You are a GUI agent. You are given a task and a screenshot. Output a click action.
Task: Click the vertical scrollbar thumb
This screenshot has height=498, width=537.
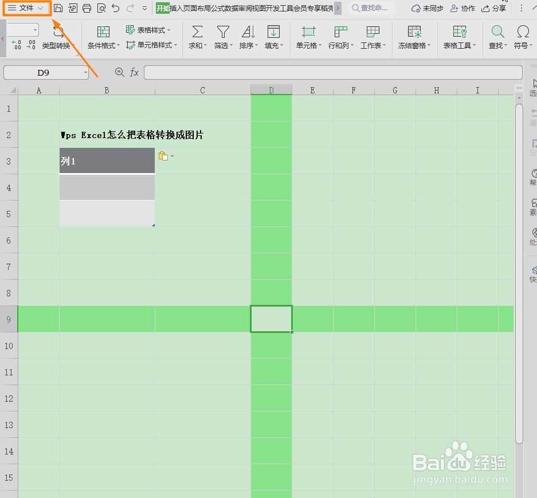(519, 273)
